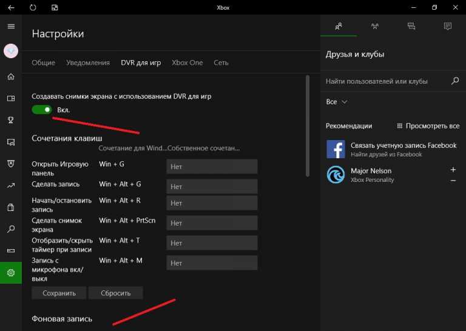Click custom shortcut field for Сделать запись
This screenshot has width=466, height=331.
coord(212,187)
